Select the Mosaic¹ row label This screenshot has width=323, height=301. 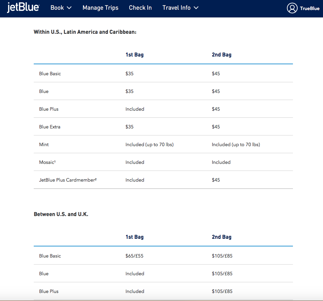pyautogui.click(x=47, y=162)
